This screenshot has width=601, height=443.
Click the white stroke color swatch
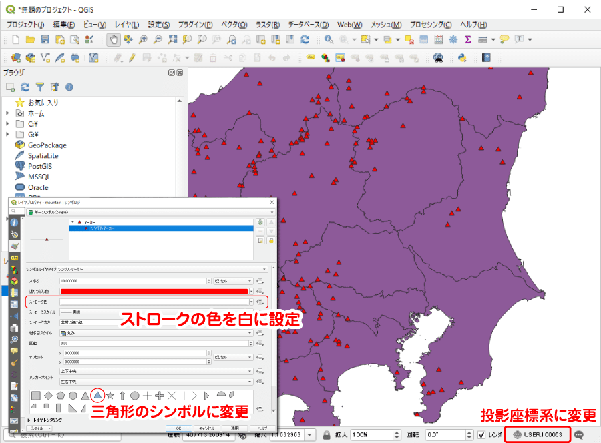[154, 302]
